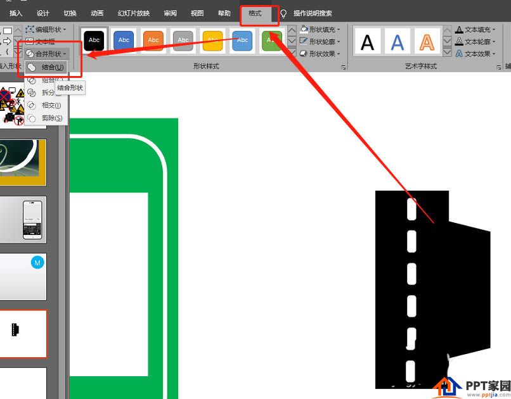
Task: Click the 拆分 fragment icon in menu
Action: [32, 92]
